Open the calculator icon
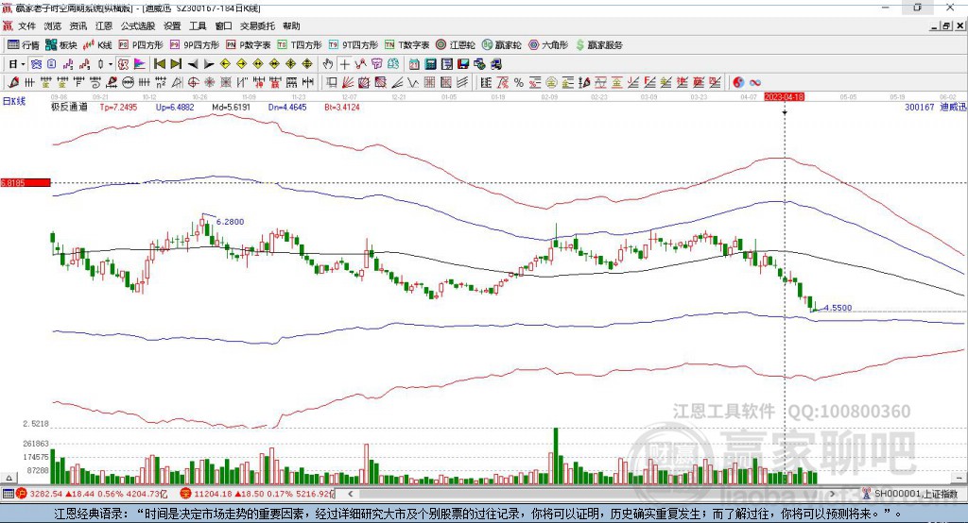Screen dimensions: 968x523 click(x=430, y=64)
